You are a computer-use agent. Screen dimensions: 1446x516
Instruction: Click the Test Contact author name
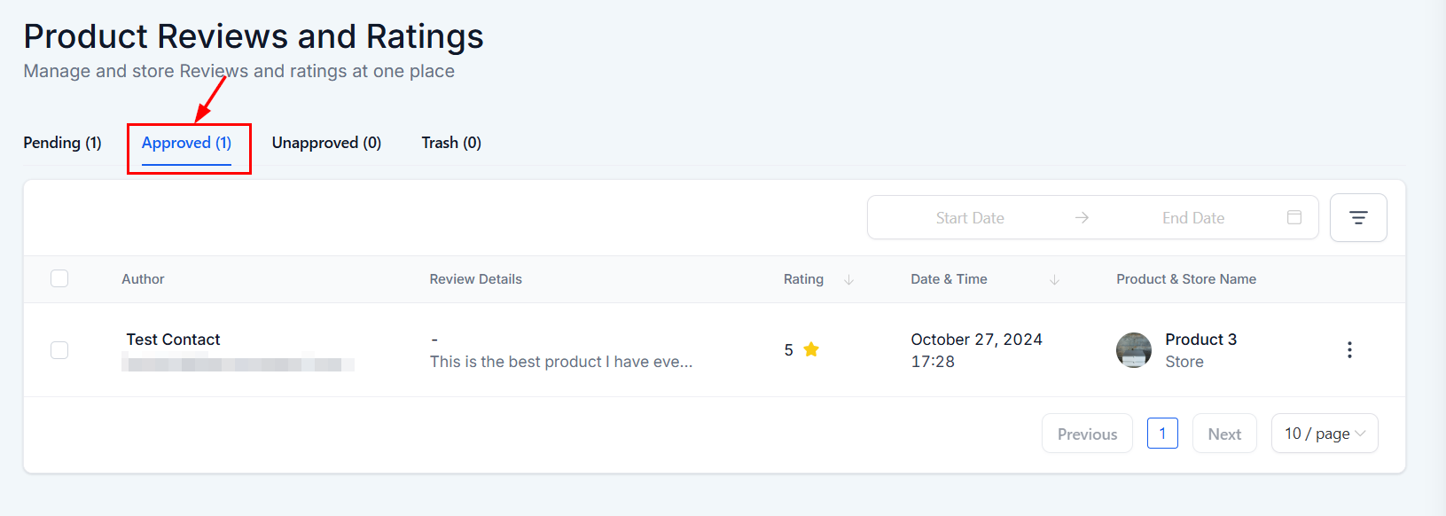pyautogui.click(x=173, y=340)
